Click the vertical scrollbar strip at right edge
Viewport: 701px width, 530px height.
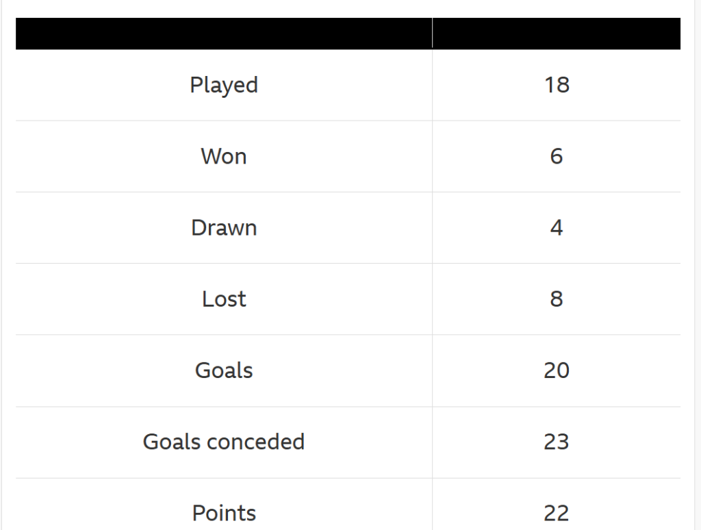697,274
